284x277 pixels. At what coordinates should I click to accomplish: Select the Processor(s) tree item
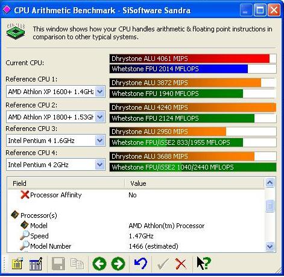39,215
